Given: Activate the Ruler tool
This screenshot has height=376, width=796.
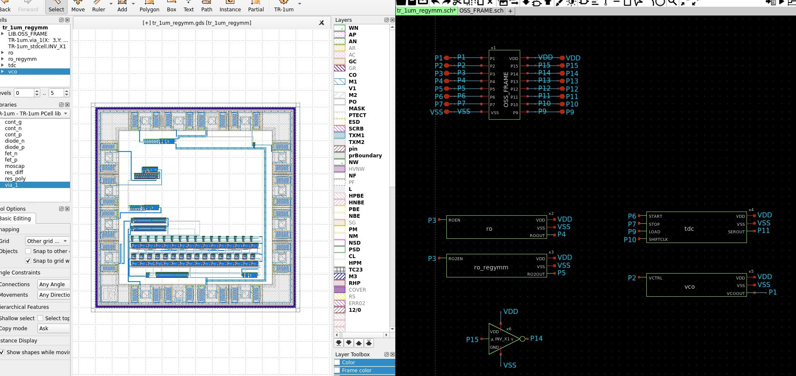Looking at the screenshot, I should click(99, 6).
